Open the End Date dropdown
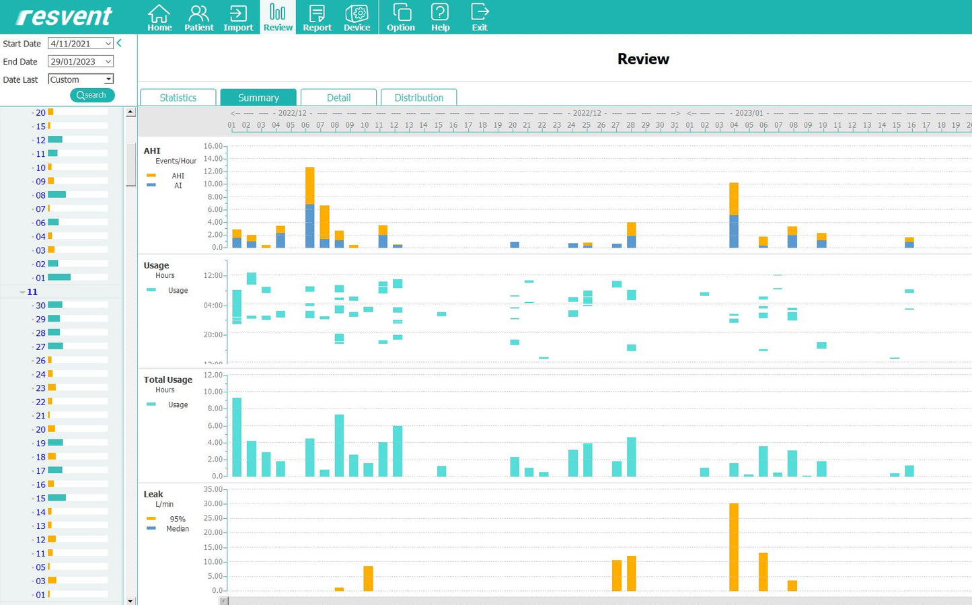 (x=108, y=62)
